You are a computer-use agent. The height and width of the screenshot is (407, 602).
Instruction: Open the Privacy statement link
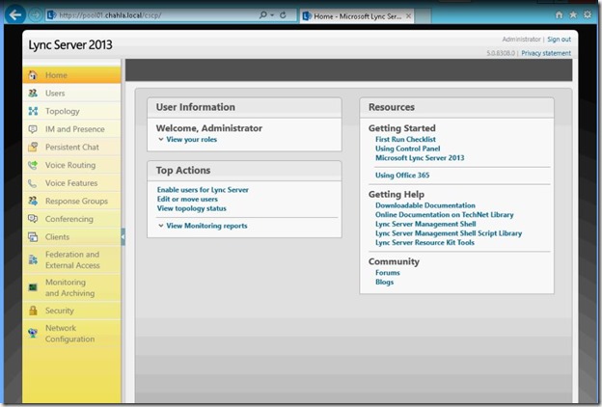[x=546, y=53]
